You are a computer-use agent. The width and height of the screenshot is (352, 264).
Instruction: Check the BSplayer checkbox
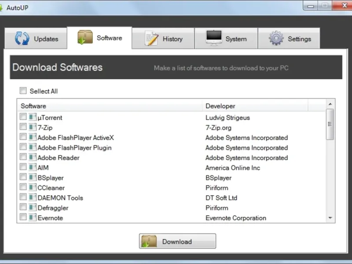23,177
